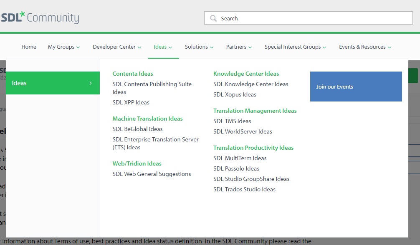Click the arrow icon on Ideas sidebar item
The image size is (420, 245).
(x=91, y=83)
